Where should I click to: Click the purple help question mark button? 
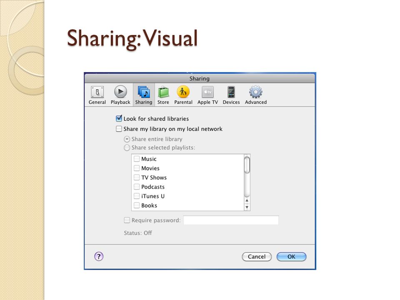click(99, 256)
